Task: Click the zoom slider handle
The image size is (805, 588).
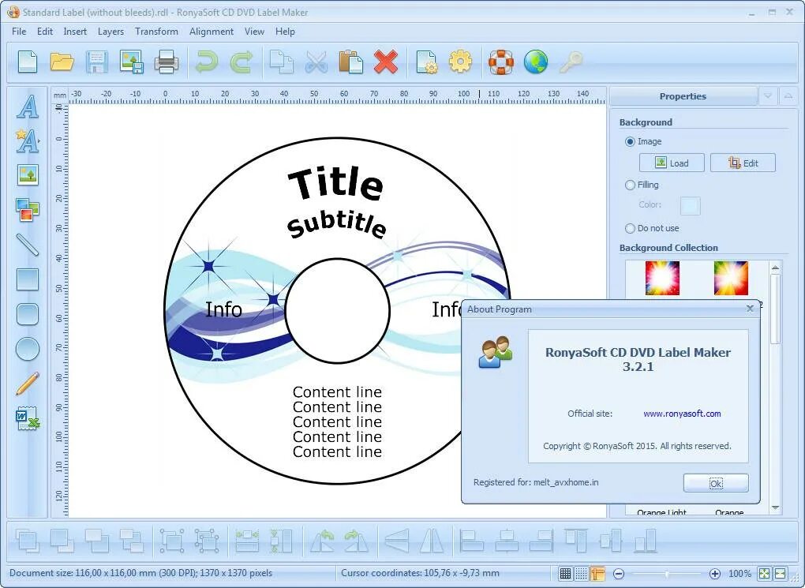Action: coord(667,574)
